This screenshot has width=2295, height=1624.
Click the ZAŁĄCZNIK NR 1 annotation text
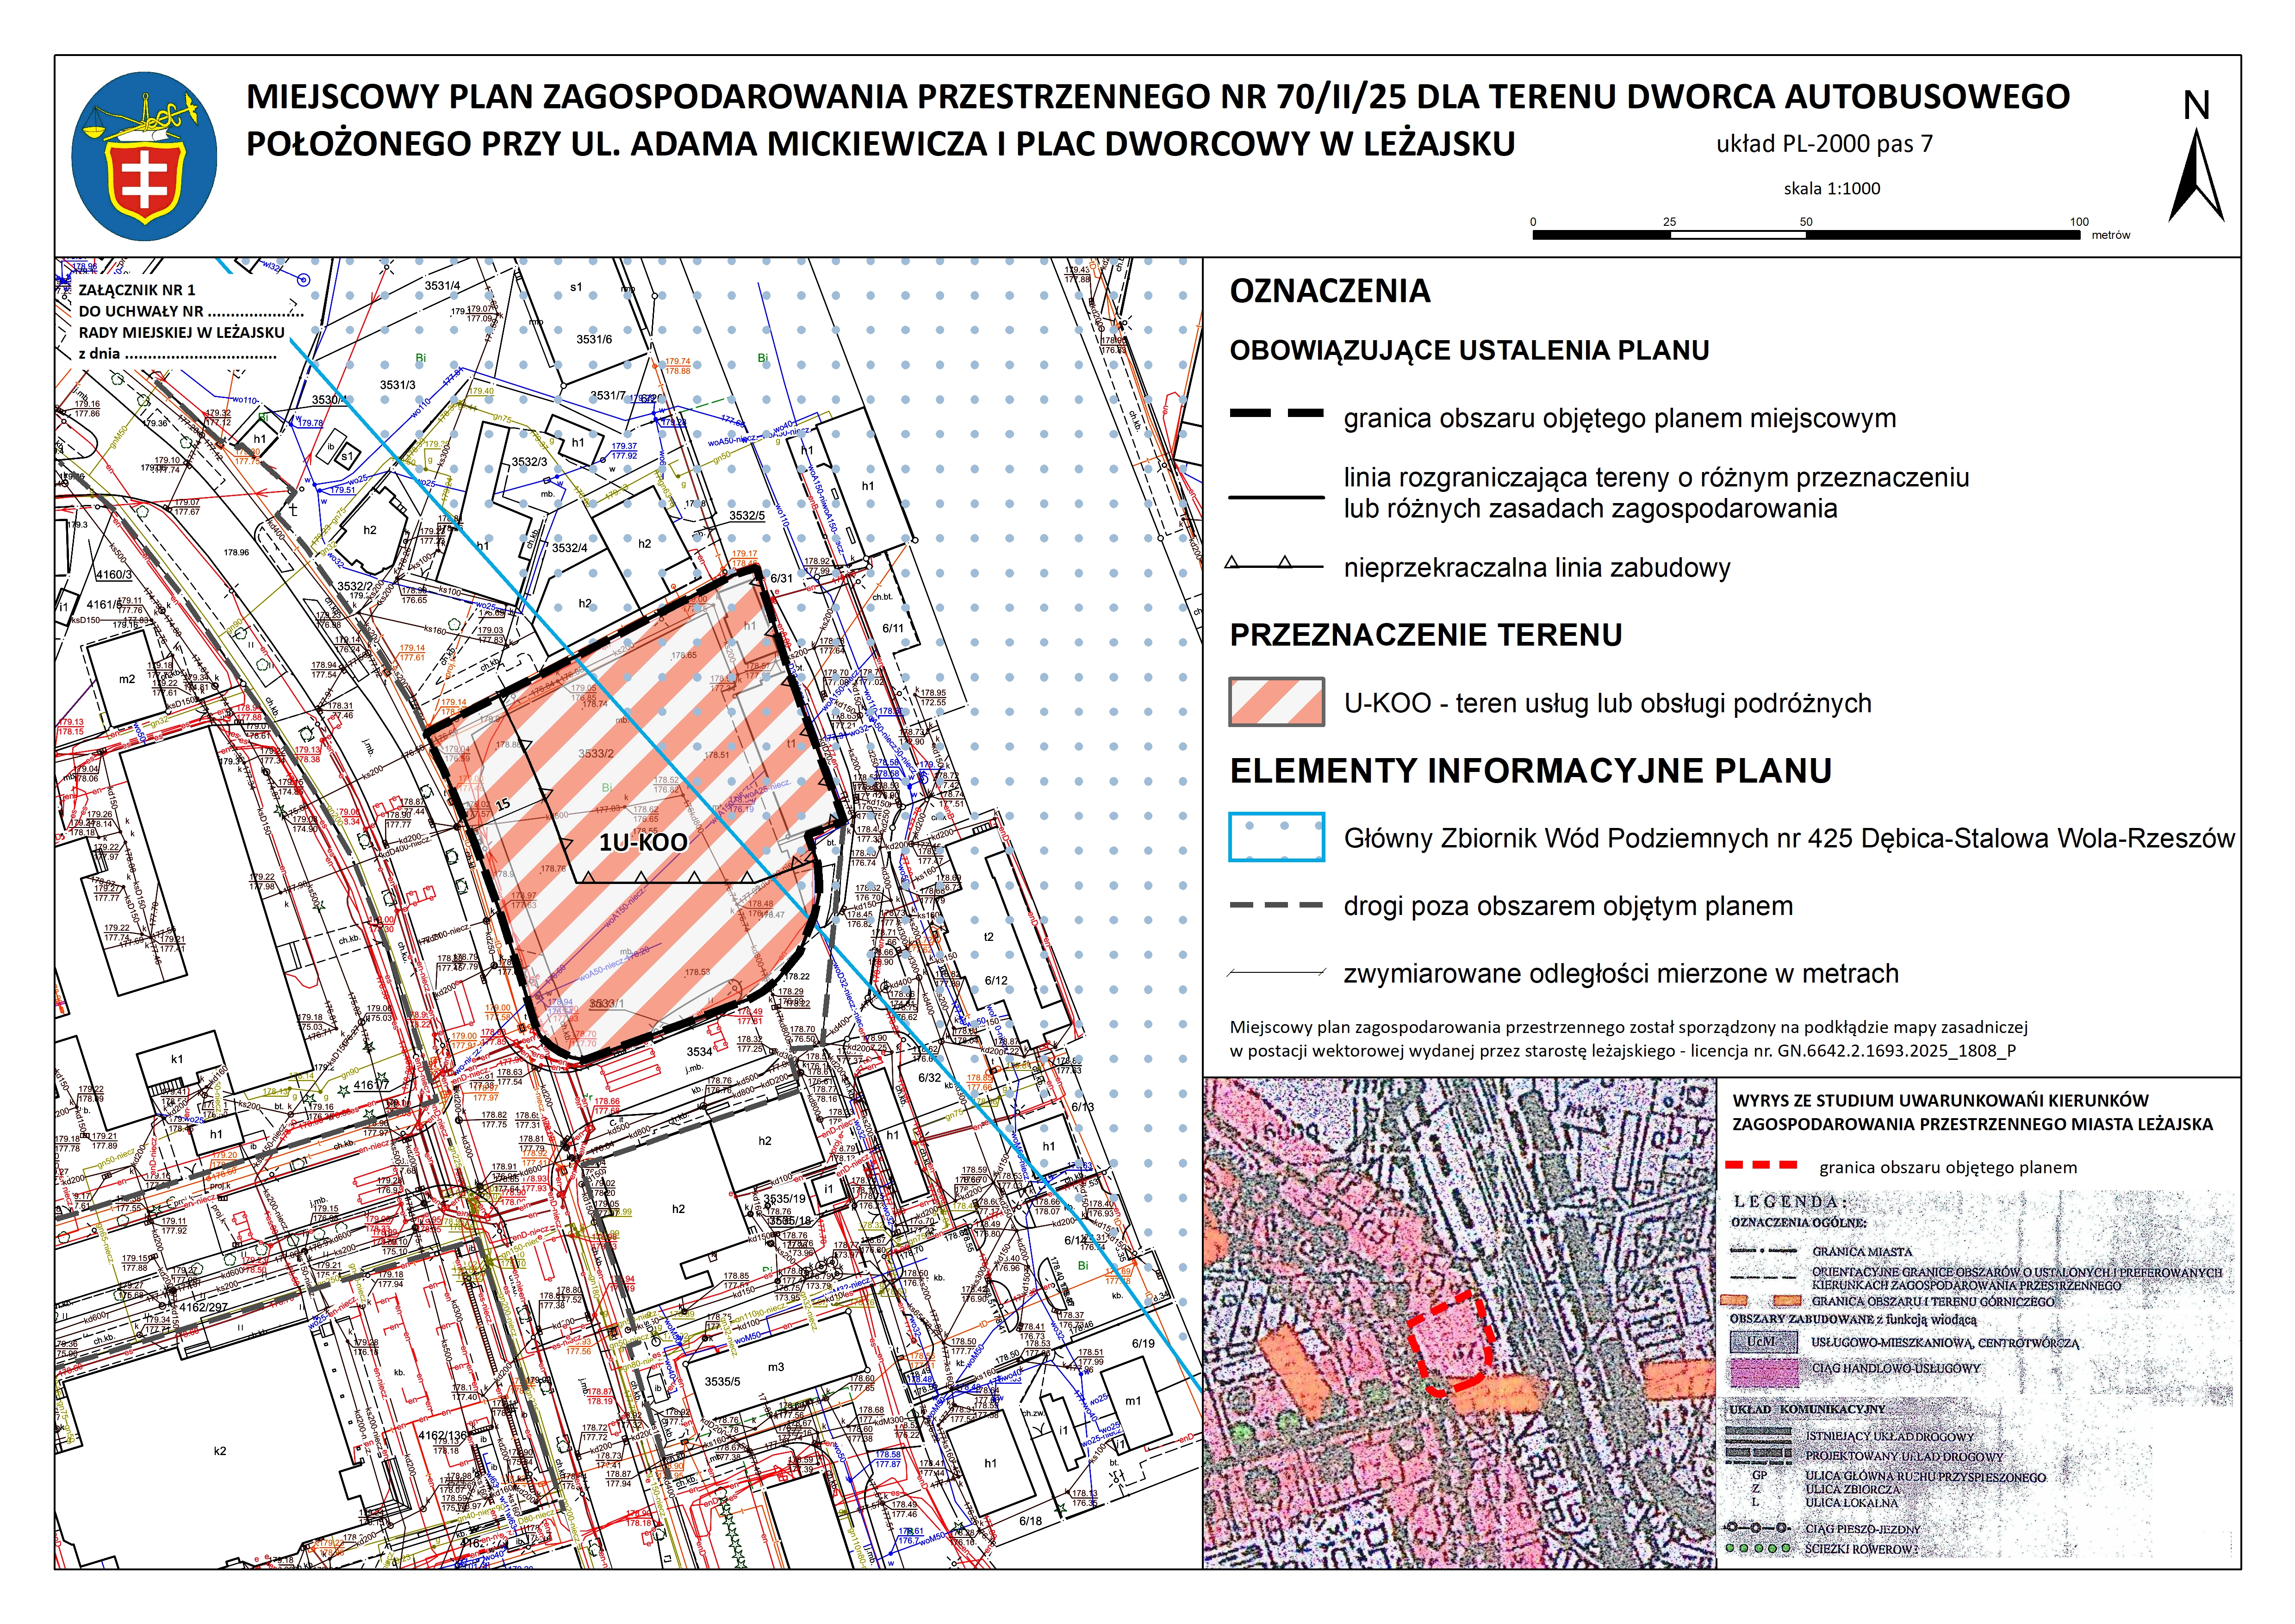(x=137, y=290)
